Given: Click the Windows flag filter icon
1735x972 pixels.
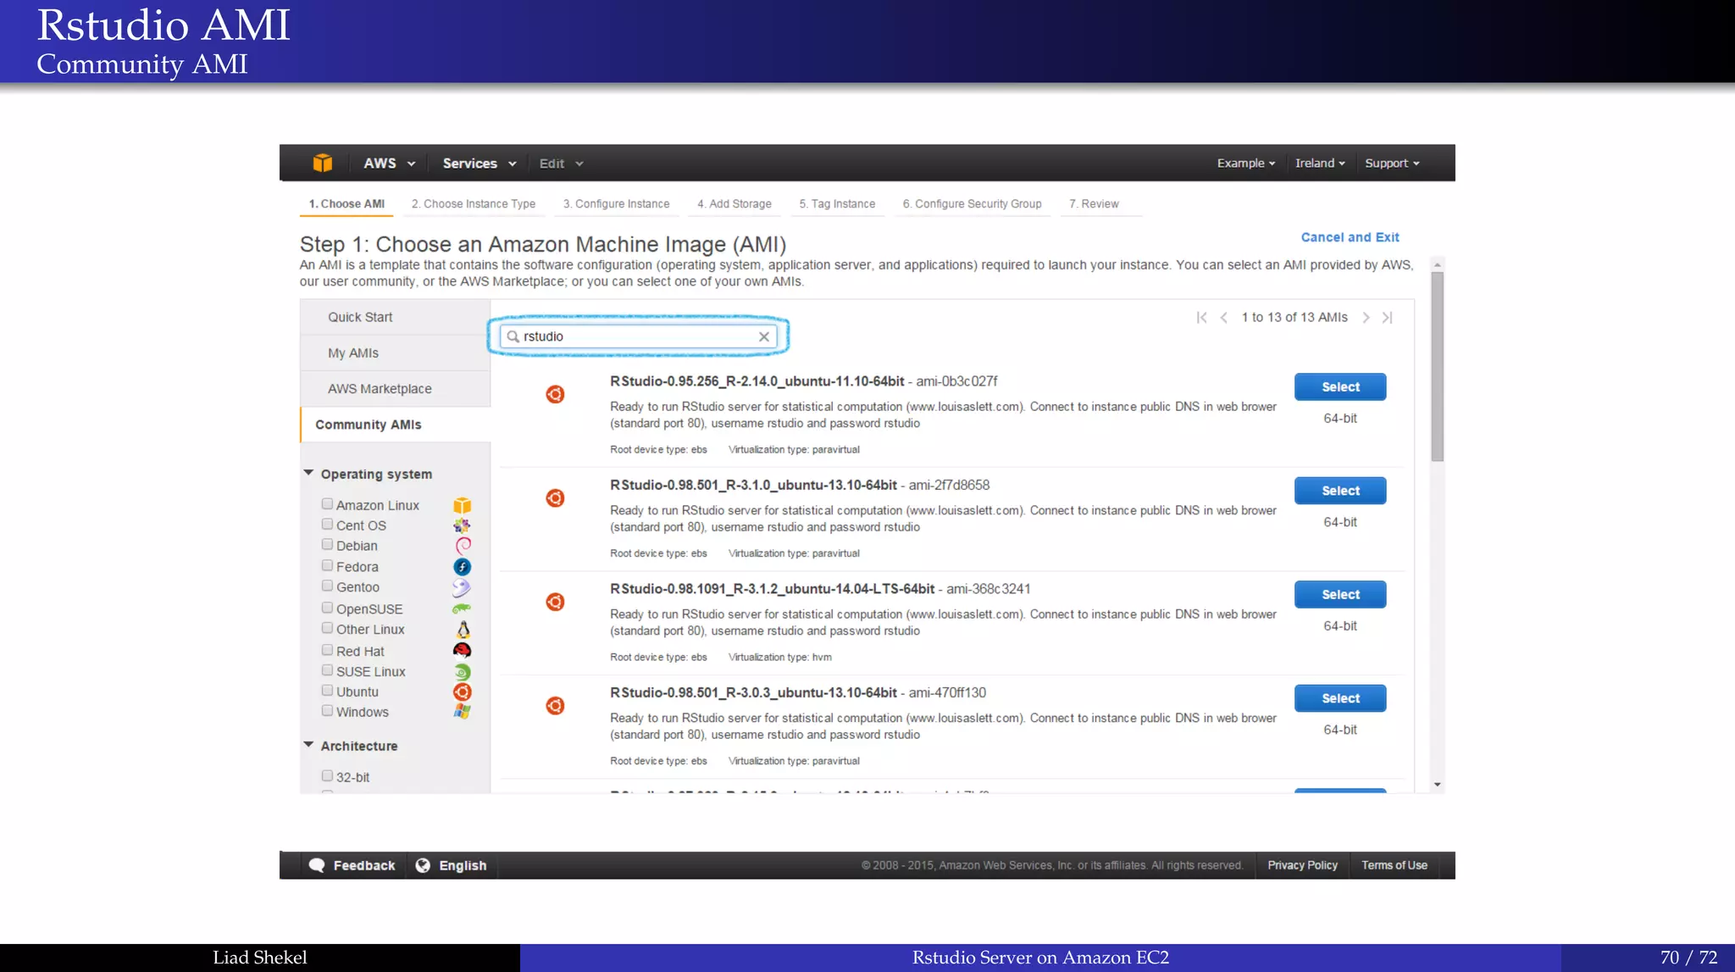Looking at the screenshot, I should [462, 712].
